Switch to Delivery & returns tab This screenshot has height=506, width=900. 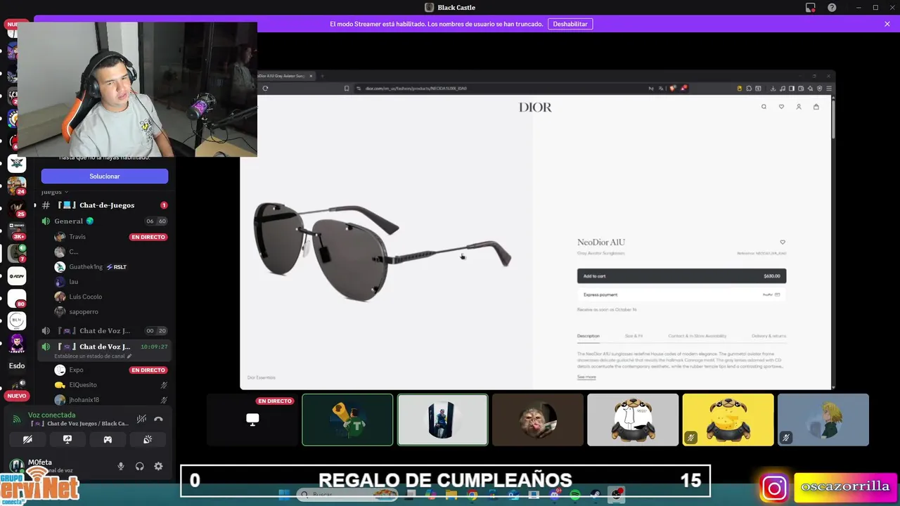pyautogui.click(x=769, y=336)
